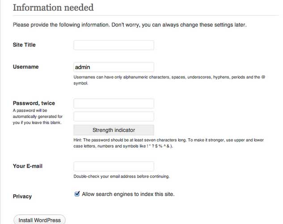This screenshot has height=224, width=283.
Task: Focus the first password input box
Action: [x=114, y=104]
